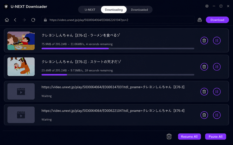Pause the E76-2 スケートの天才だゾ download

pos(217,67)
